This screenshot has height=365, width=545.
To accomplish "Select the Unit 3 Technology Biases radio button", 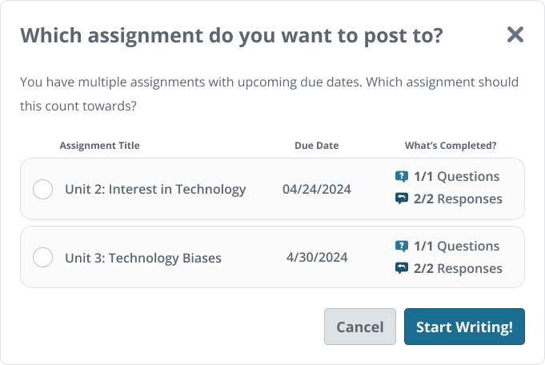I will [42, 257].
